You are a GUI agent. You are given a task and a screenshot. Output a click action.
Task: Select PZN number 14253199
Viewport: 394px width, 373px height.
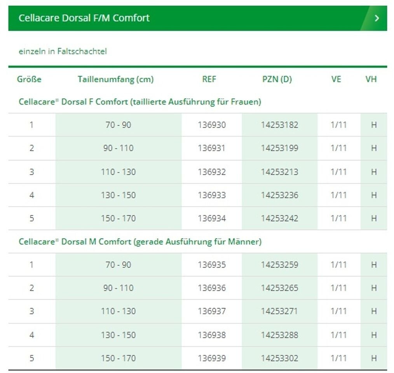280,148
